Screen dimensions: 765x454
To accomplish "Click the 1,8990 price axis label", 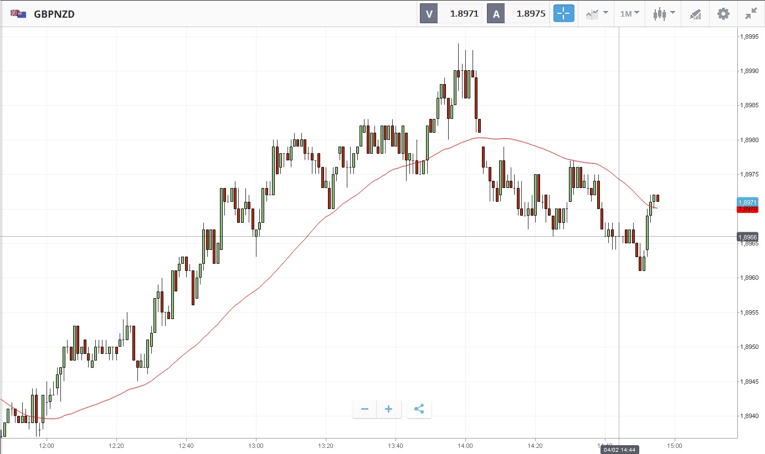I will click(x=749, y=71).
